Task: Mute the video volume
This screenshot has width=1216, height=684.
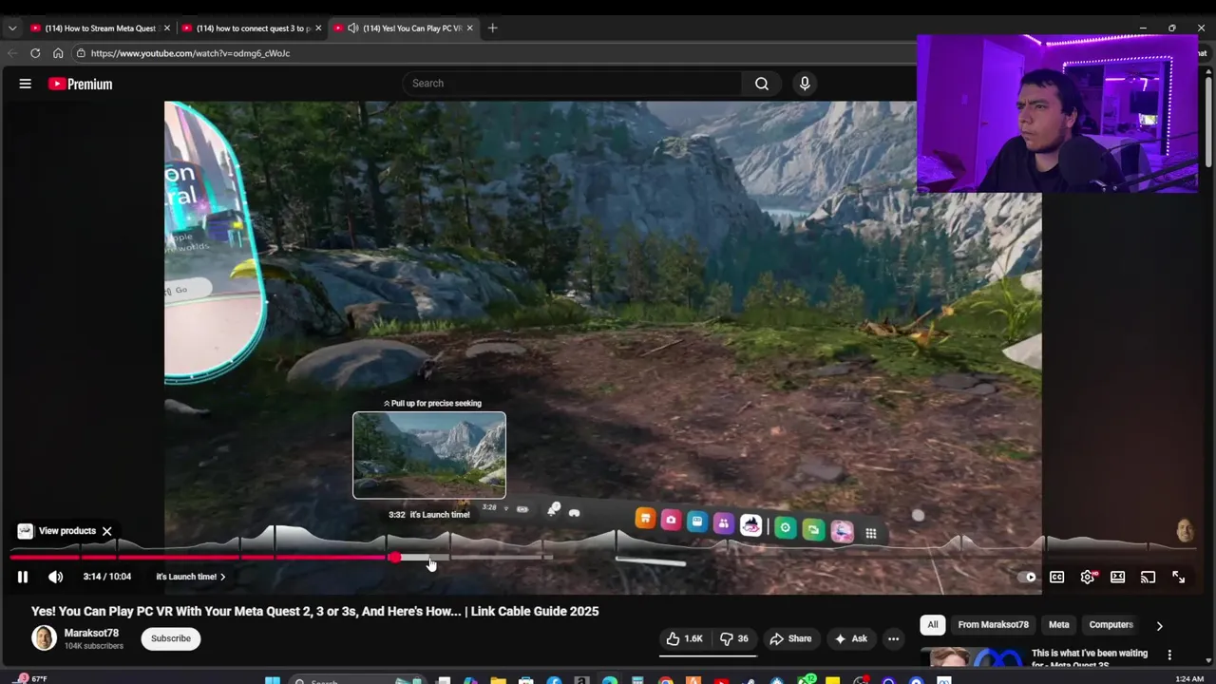Action: (x=56, y=577)
